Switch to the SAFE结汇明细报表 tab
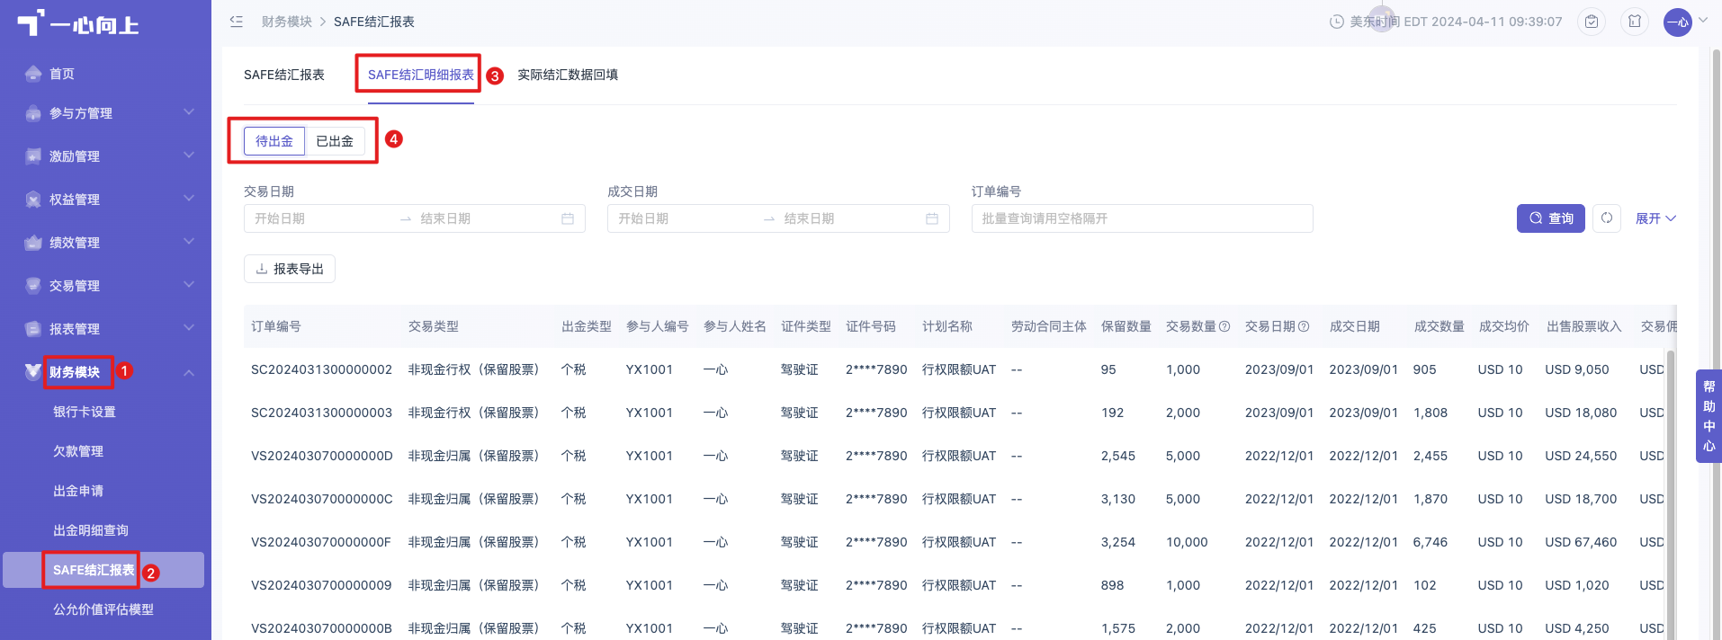The width and height of the screenshot is (1722, 640). [421, 75]
